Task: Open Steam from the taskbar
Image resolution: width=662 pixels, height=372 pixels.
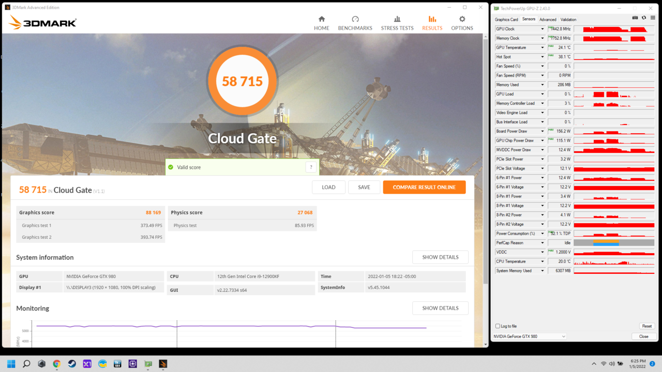Action: (72, 364)
